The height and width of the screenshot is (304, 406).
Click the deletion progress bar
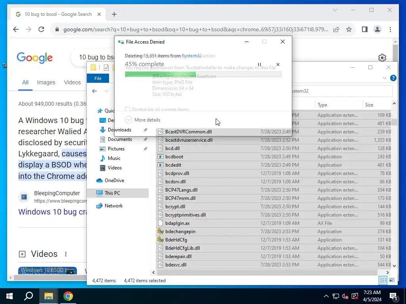[x=203, y=74]
